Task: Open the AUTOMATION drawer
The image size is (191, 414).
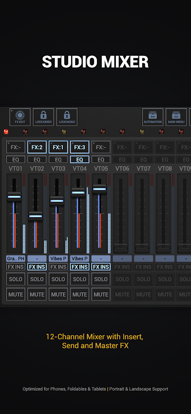Action: (x=153, y=117)
